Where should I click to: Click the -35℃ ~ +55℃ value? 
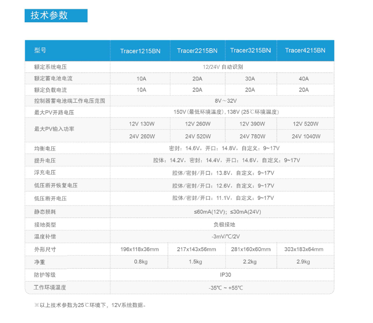[226, 288]
